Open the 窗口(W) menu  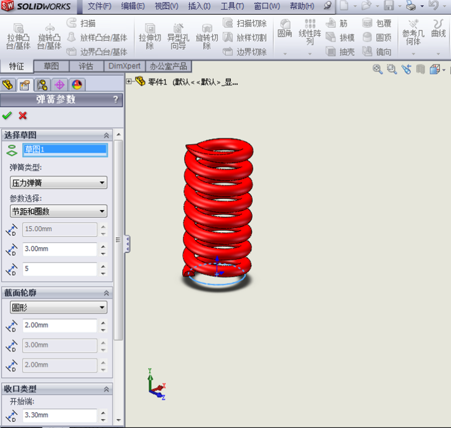267,6
